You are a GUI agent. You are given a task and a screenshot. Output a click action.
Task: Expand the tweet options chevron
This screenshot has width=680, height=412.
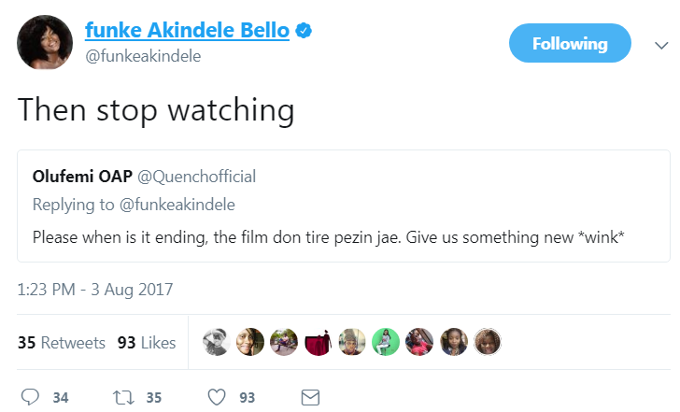point(660,45)
